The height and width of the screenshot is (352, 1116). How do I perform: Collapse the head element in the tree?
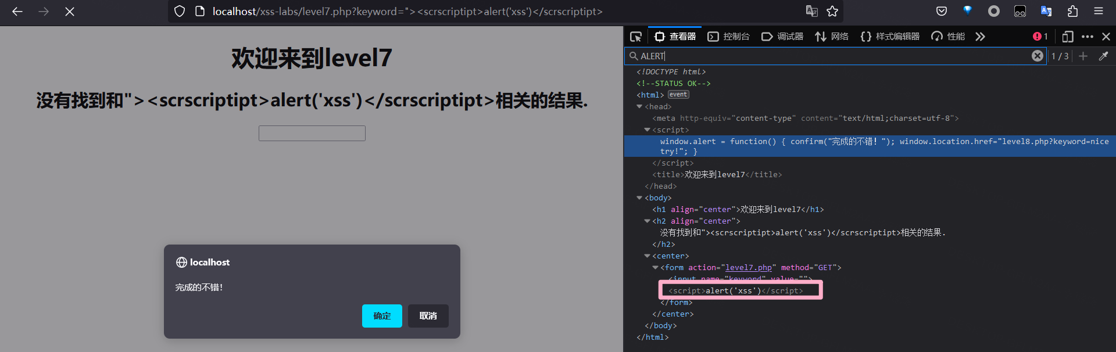[x=639, y=106]
